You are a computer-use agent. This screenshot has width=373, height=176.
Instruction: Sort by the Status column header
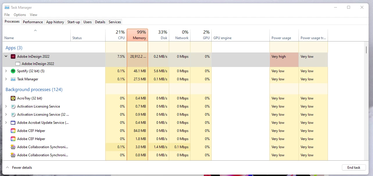[88, 35]
